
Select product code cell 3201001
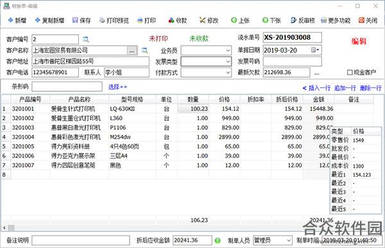pos(30,109)
